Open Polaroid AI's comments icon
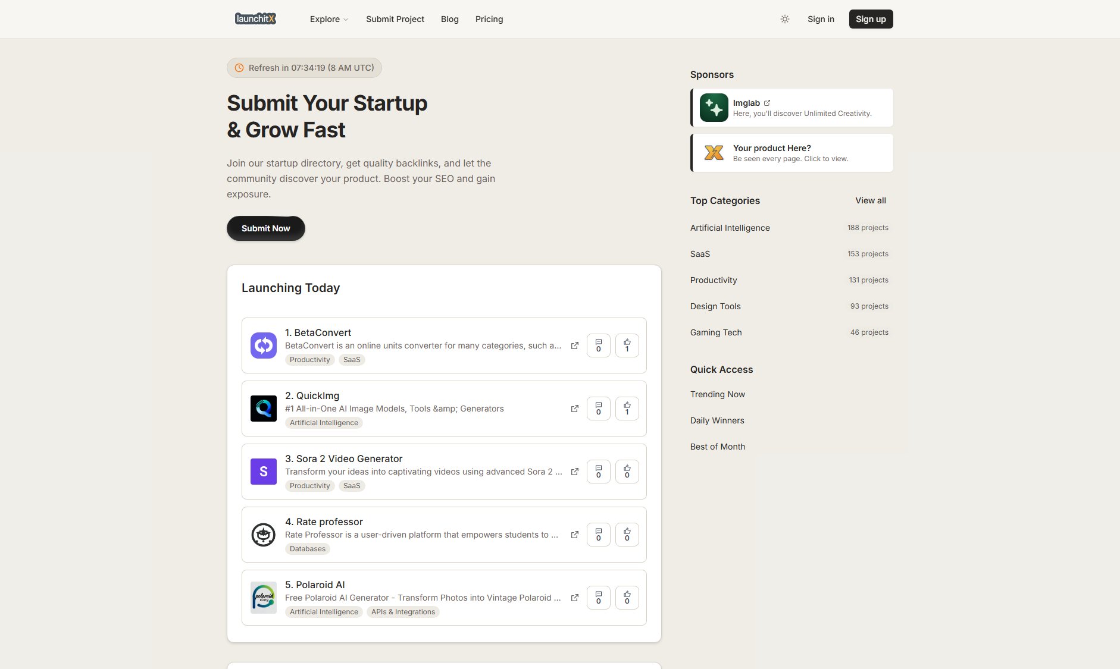Image resolution: width=1120 pixels, height=669 pixels. click(599, 597)
